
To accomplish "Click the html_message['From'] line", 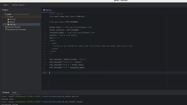I will (x=67, y=65).
